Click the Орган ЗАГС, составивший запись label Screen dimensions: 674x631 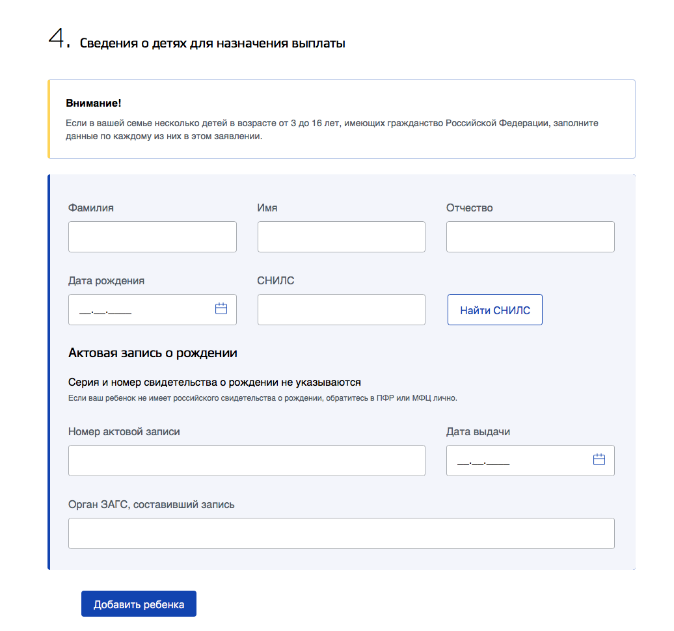(152, 505)
